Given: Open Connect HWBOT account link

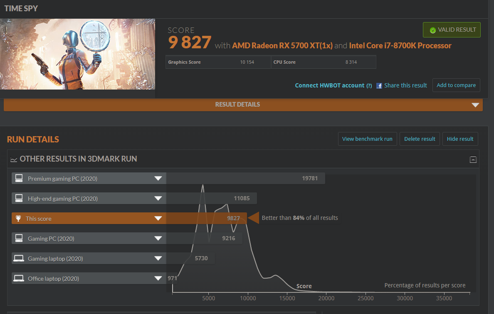Looking at the screenshot, I should tap(330, 85).
